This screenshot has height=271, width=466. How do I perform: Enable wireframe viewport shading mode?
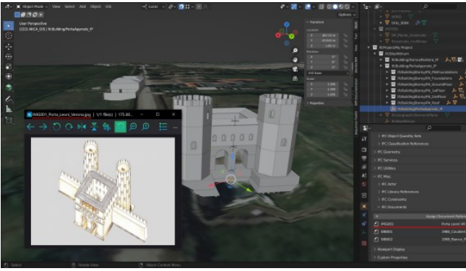[329, 6]
